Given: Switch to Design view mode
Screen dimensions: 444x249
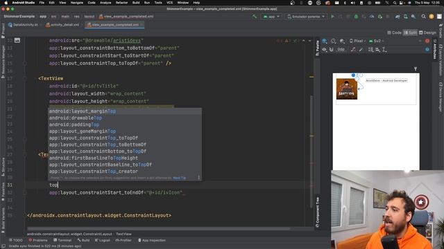Looking at the screenshot, I should click(x=427, y=33).
